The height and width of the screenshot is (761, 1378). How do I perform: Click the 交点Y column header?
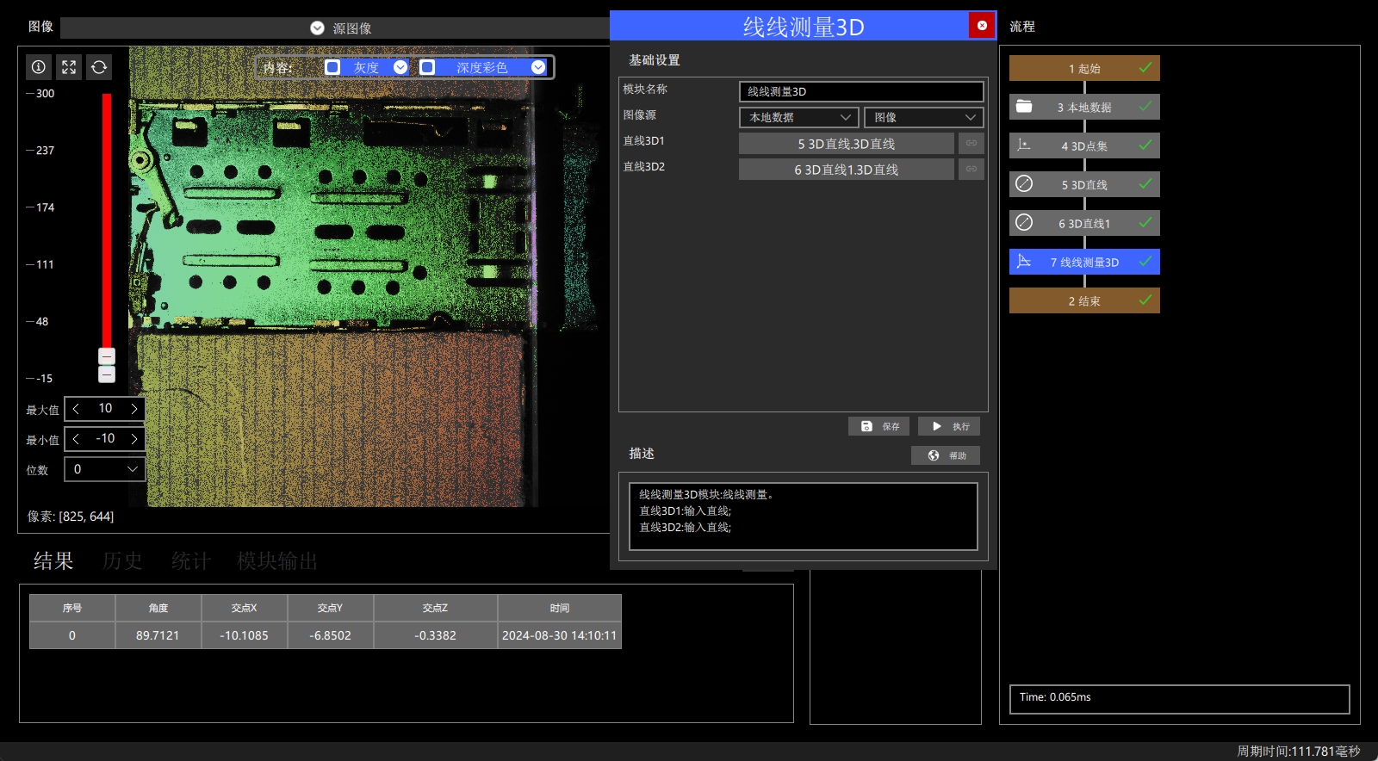tap(331, 608)
